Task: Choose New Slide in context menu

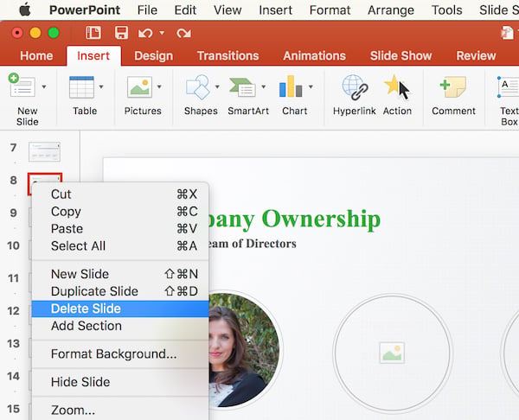Action: (x=120, y=274)
